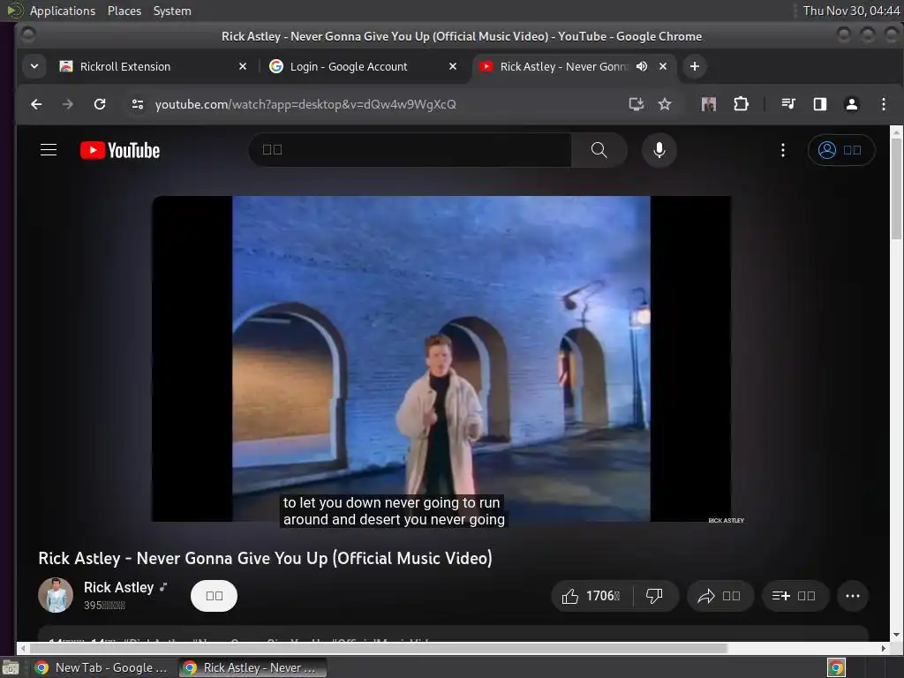Open the Rickroll extension icon in toolbar

pos(709,104)
